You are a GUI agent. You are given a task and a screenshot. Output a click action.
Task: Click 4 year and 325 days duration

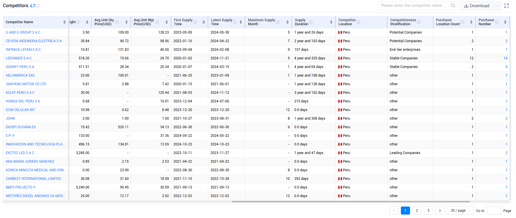tap(310, 58)
